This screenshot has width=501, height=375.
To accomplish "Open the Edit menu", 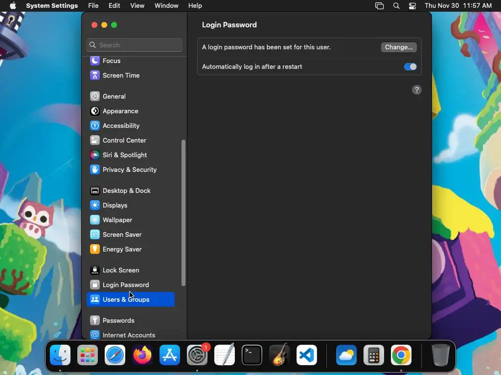I will coord(114,6).
